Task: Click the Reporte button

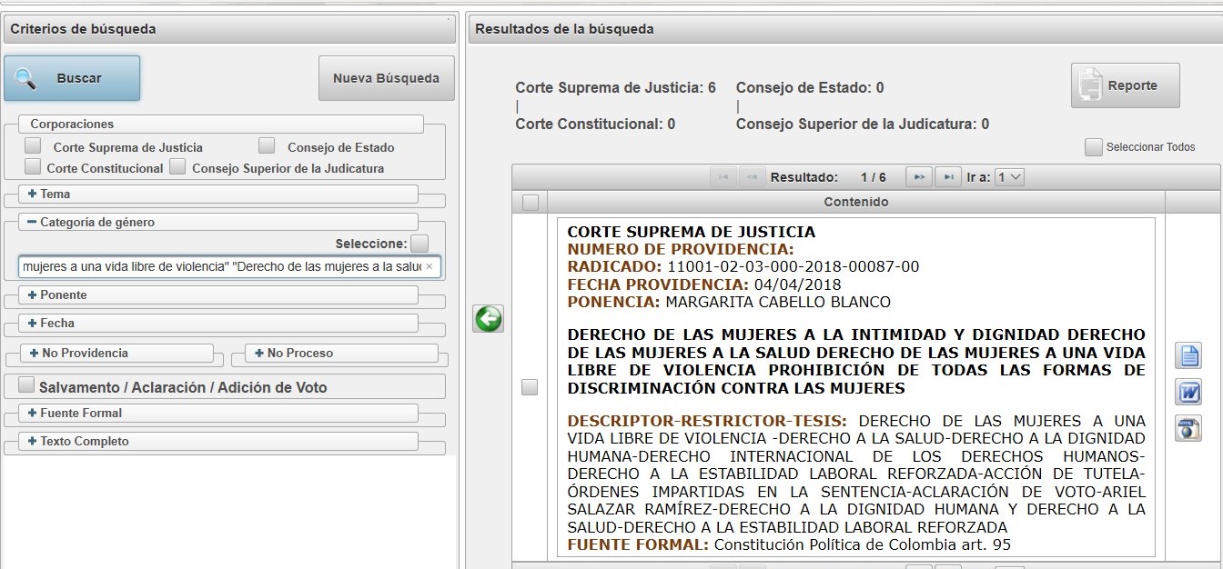Action: tap(1125, 86)
